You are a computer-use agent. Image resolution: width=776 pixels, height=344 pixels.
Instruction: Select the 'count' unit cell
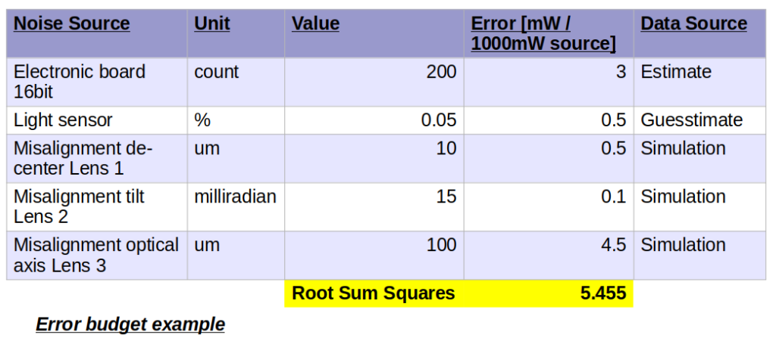coord(236,82)
